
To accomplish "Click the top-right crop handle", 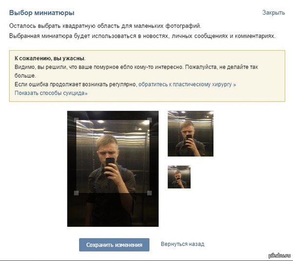I will click(149, 120).
